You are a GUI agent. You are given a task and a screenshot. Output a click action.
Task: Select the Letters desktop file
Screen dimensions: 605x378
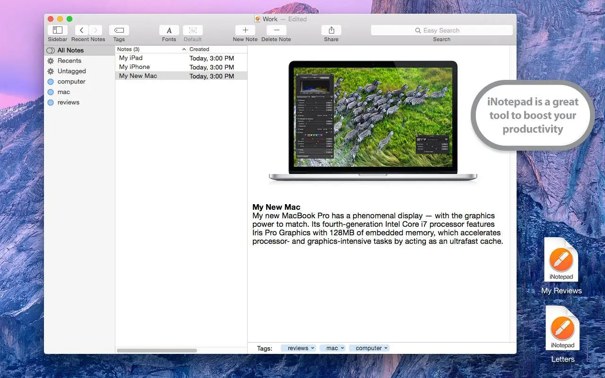562,335
